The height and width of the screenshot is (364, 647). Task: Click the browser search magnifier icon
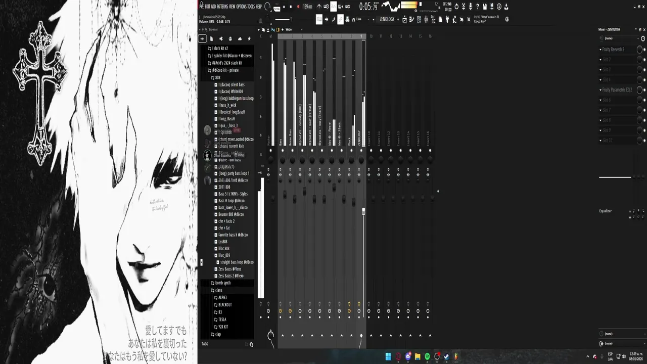(251, 345)
